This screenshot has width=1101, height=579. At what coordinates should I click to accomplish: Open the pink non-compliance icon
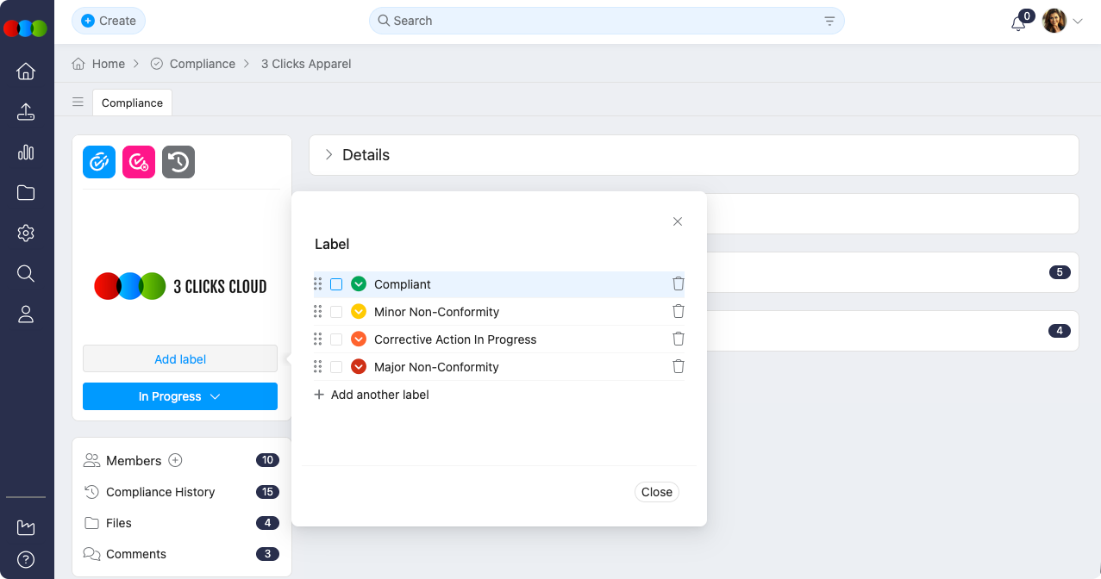[138, 161]
